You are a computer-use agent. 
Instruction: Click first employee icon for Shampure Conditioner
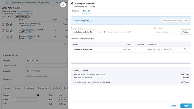click(x=7, y=31)
